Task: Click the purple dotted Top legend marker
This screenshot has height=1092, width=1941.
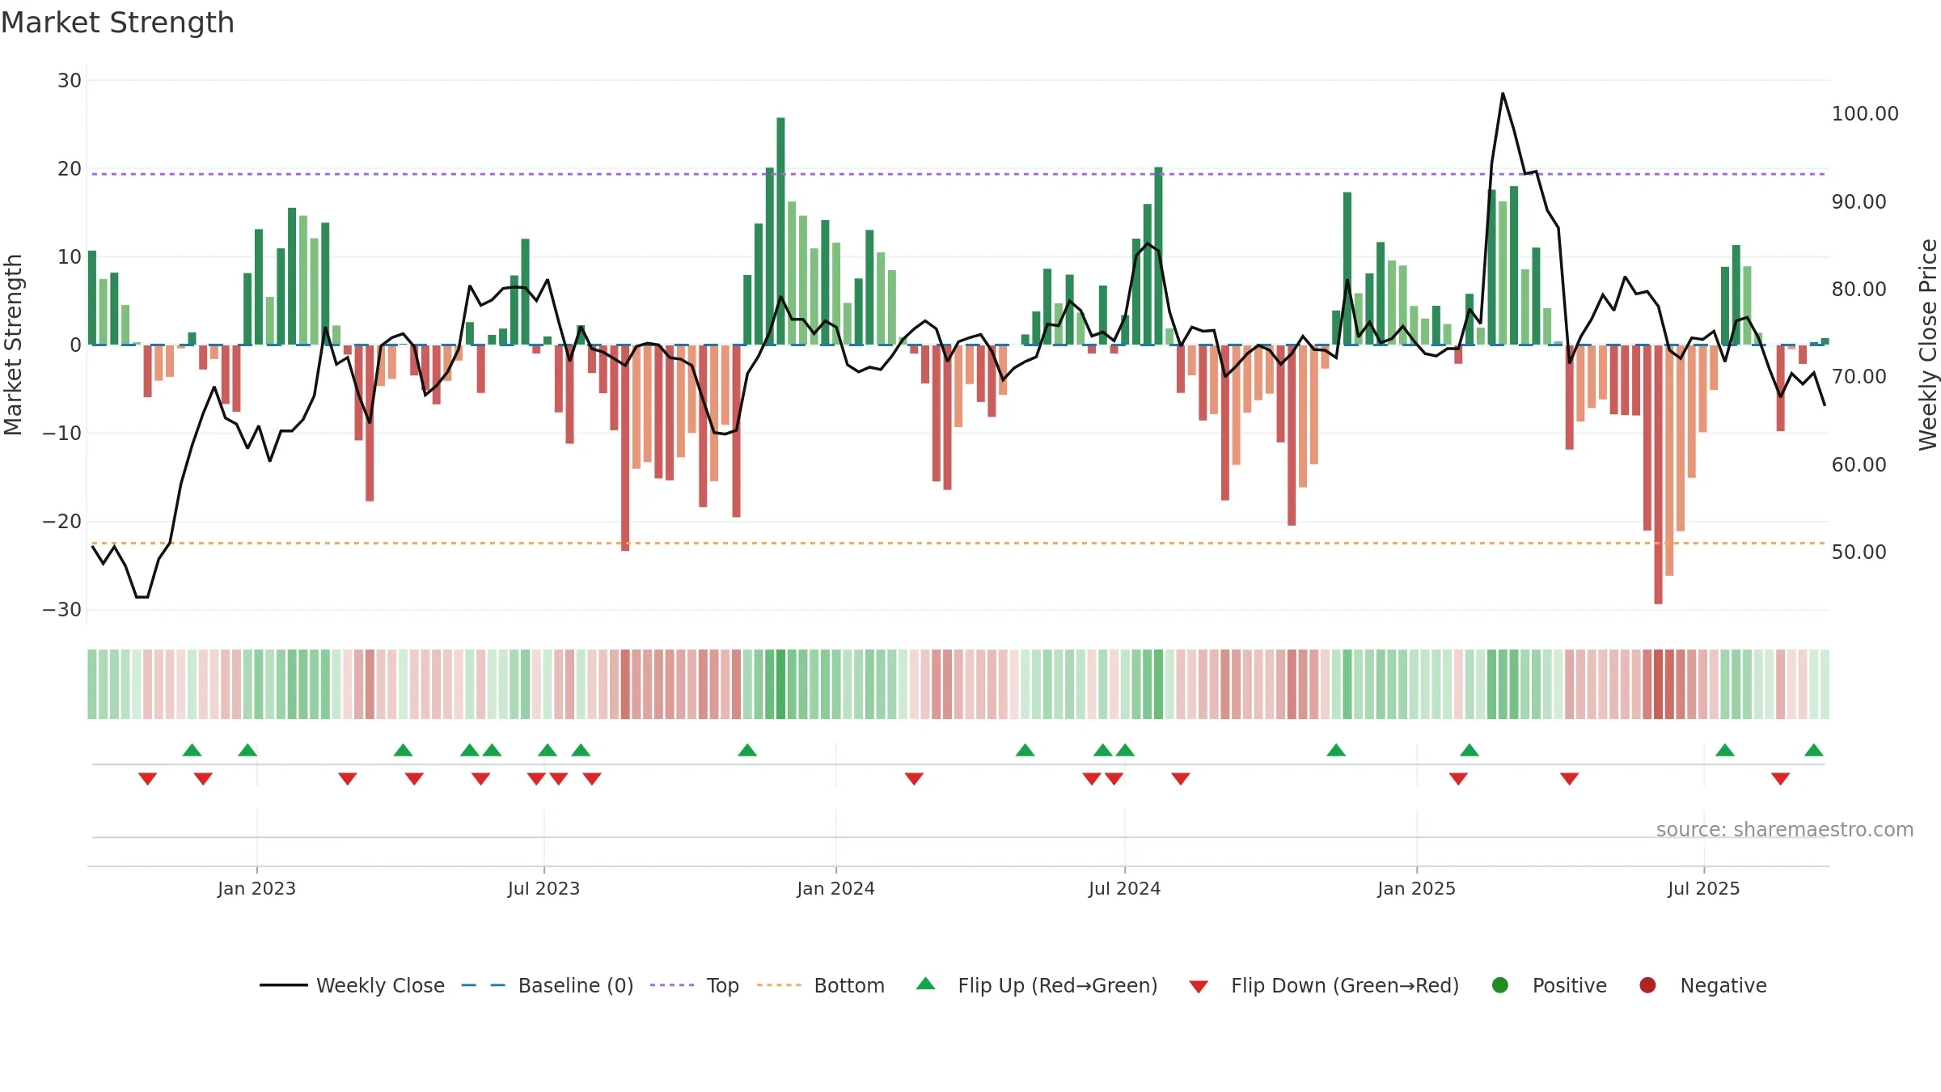Action: tap(672, 985)
